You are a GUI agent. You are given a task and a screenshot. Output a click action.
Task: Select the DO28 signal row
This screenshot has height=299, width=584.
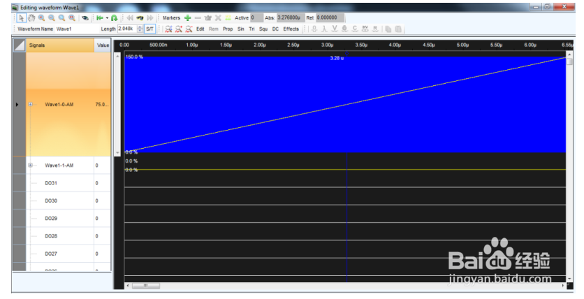(62, 236)
